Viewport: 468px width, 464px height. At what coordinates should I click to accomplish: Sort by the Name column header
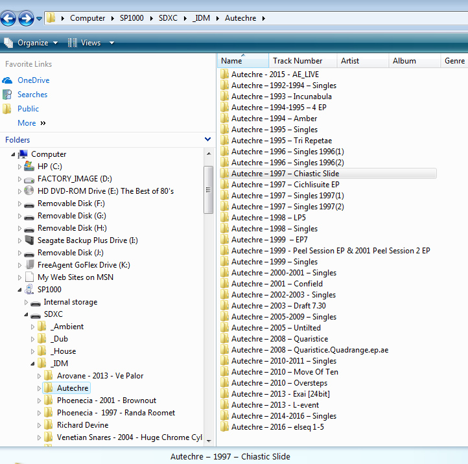coord(231,61)
